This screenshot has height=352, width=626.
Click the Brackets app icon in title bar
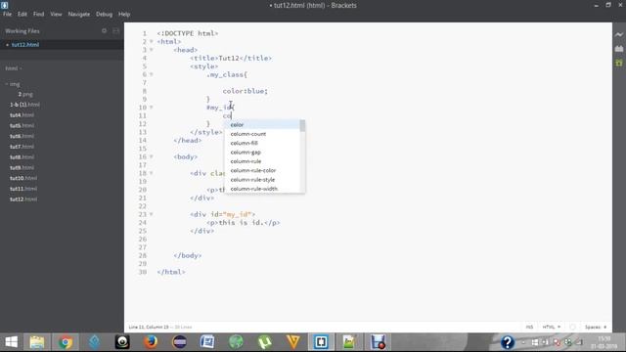tap(4, 5)
